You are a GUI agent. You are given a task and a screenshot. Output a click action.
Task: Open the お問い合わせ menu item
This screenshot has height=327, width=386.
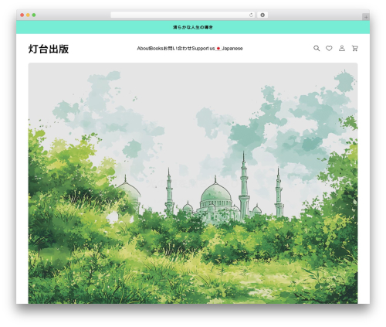point(178,49)
